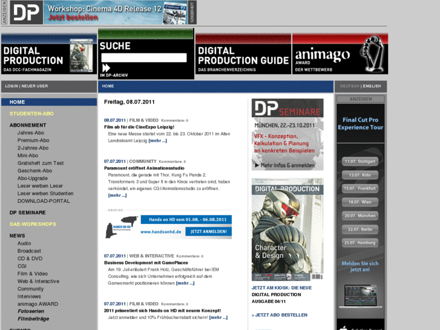The width and height of the screenshot is (440, 330).
Task: Open article Business Development mit GamePlaces
Action: (146, 263)
